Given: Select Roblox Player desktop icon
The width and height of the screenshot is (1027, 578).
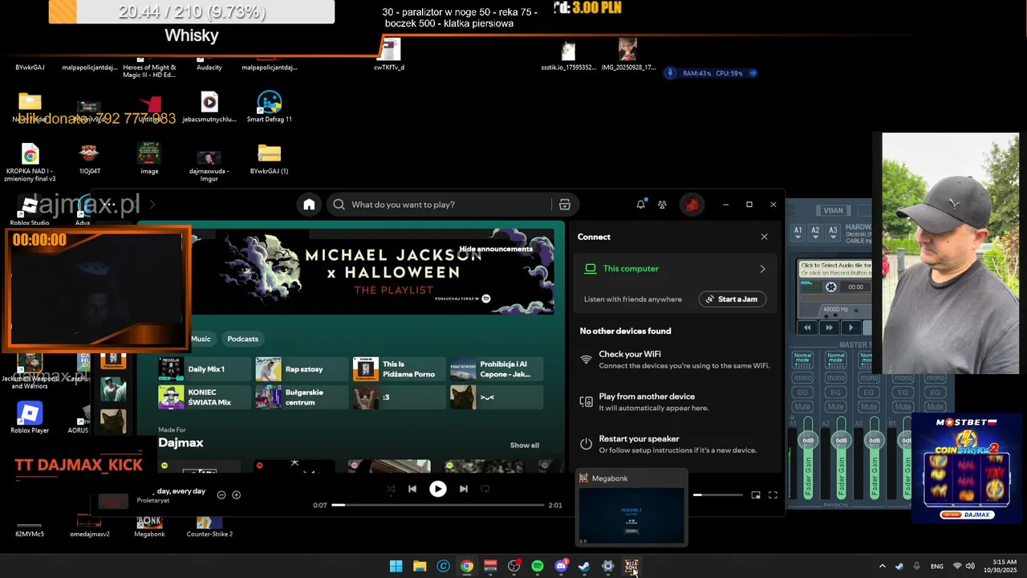Looking at the screenshot, I should tap(30, 418).
